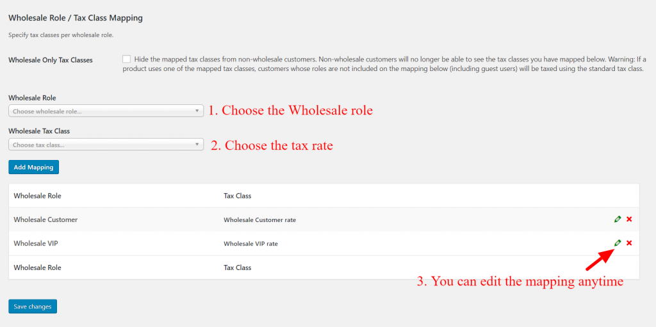Edit the Wholesale VIP mapping pencil icon
This screenshot has height=327, width=656.
[x=618, y=243]
